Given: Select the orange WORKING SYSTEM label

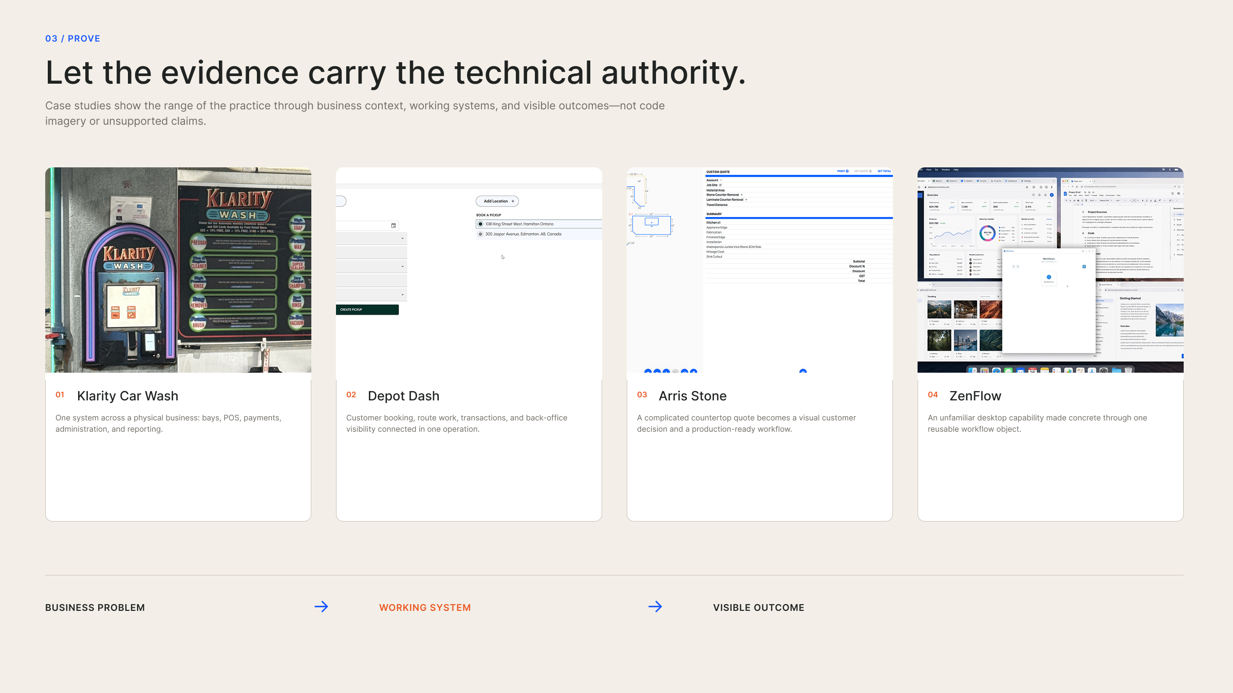Looking at the screenshot, I should click(x=425, y=607).
